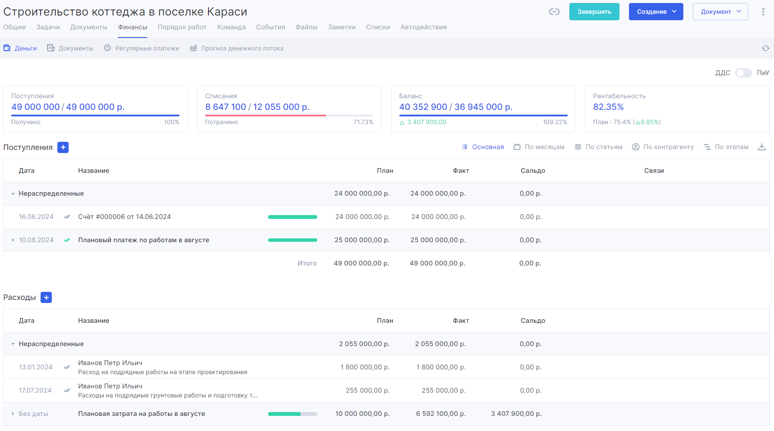Viewport: 774px width, 431px height.
Task: Click progress bar of Плановая затрата row
Action: [293, 414]
